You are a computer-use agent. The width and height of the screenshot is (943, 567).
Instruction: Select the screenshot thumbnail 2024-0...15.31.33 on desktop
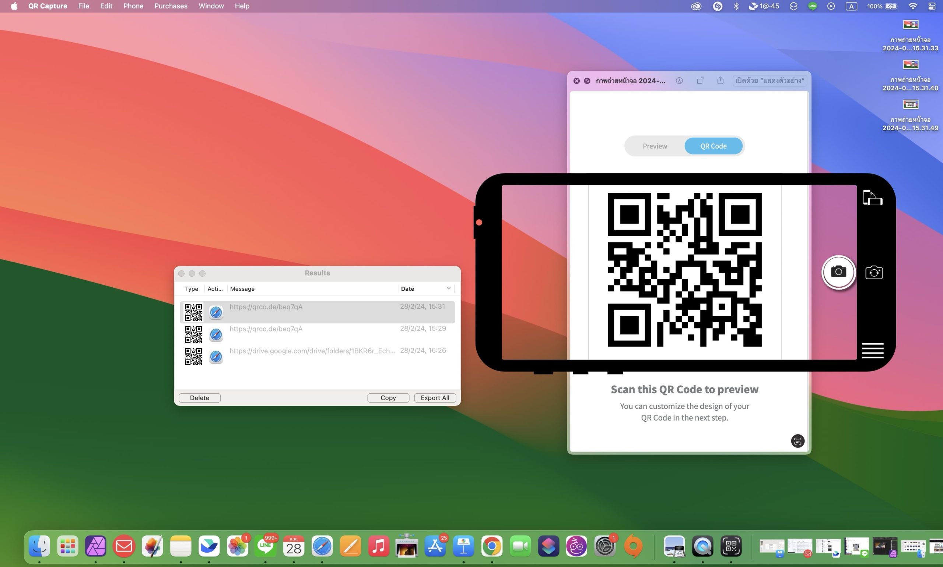911,24
